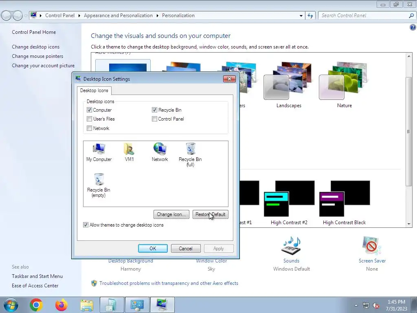The image size is (417, 313).
Task: Confirm dialog with the OK button
Action: pos(153,248)
